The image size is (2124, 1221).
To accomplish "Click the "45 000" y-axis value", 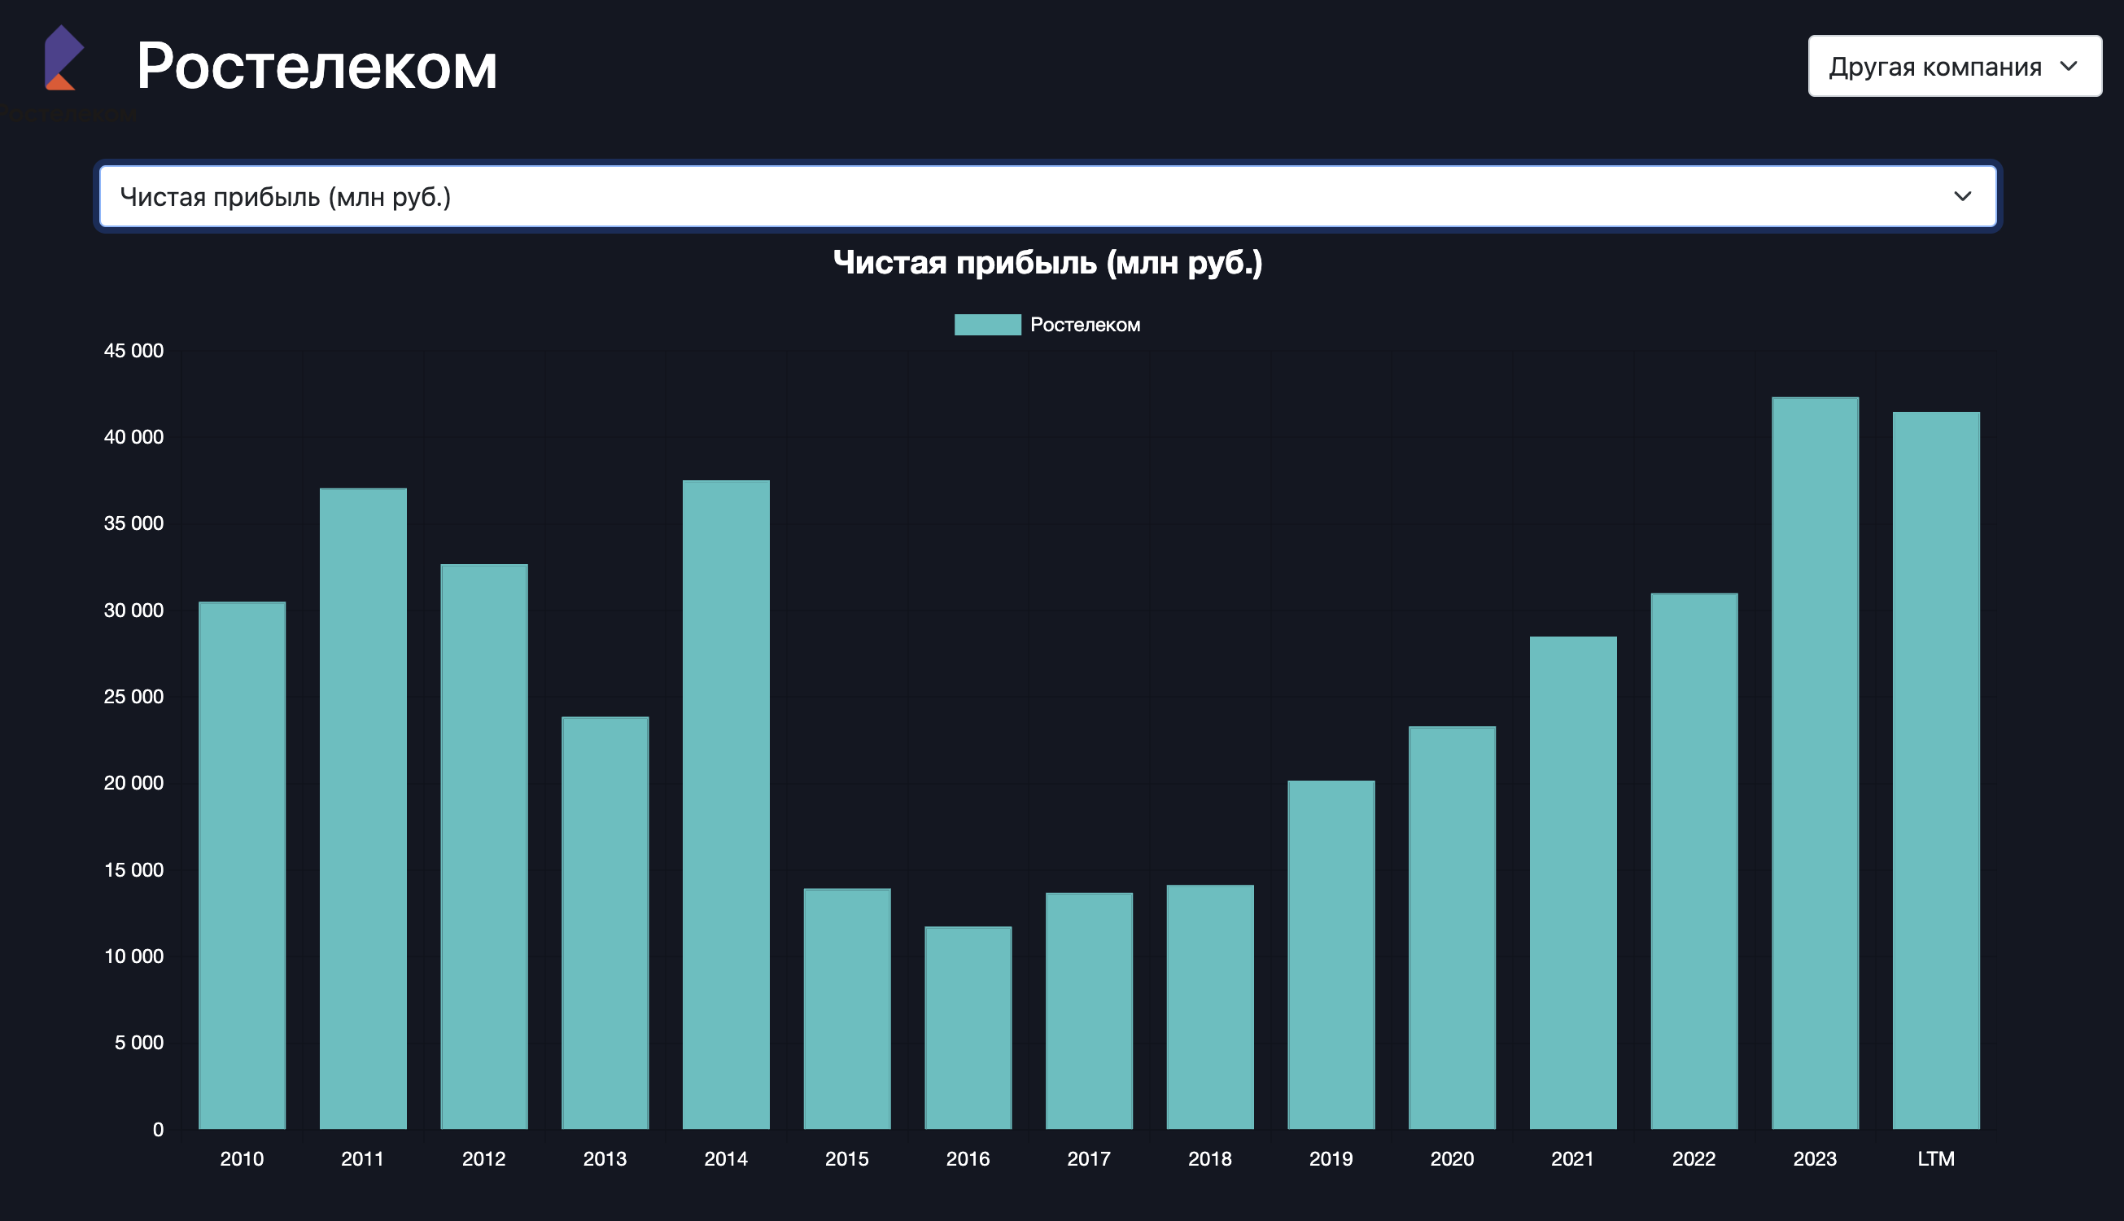I will [133, 351].
